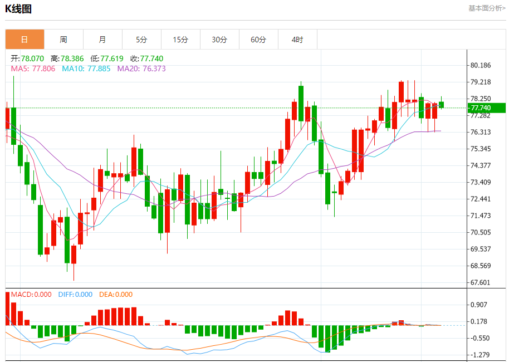
Task: Switch to the 周 weekly tab
Action: (63, 40)
